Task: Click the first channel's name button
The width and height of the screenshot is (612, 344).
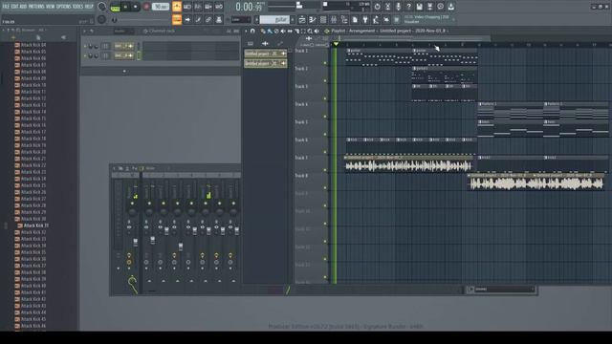Action: point(123,46)
